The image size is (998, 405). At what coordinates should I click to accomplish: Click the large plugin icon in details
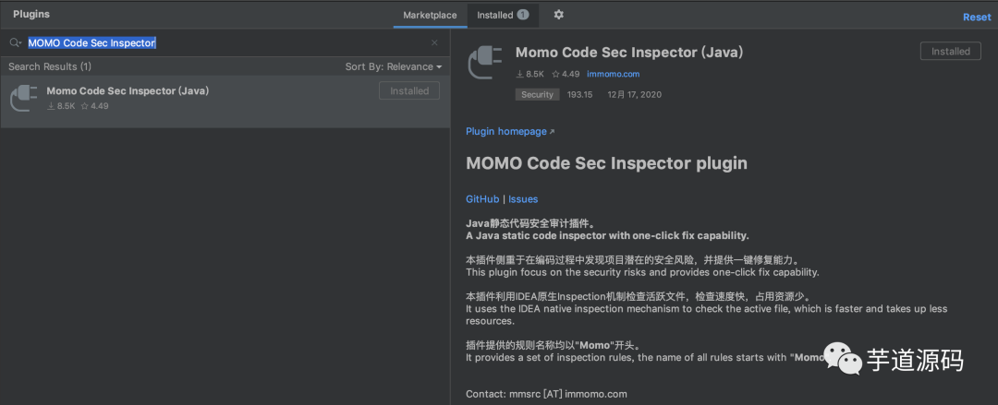(485, 63)
